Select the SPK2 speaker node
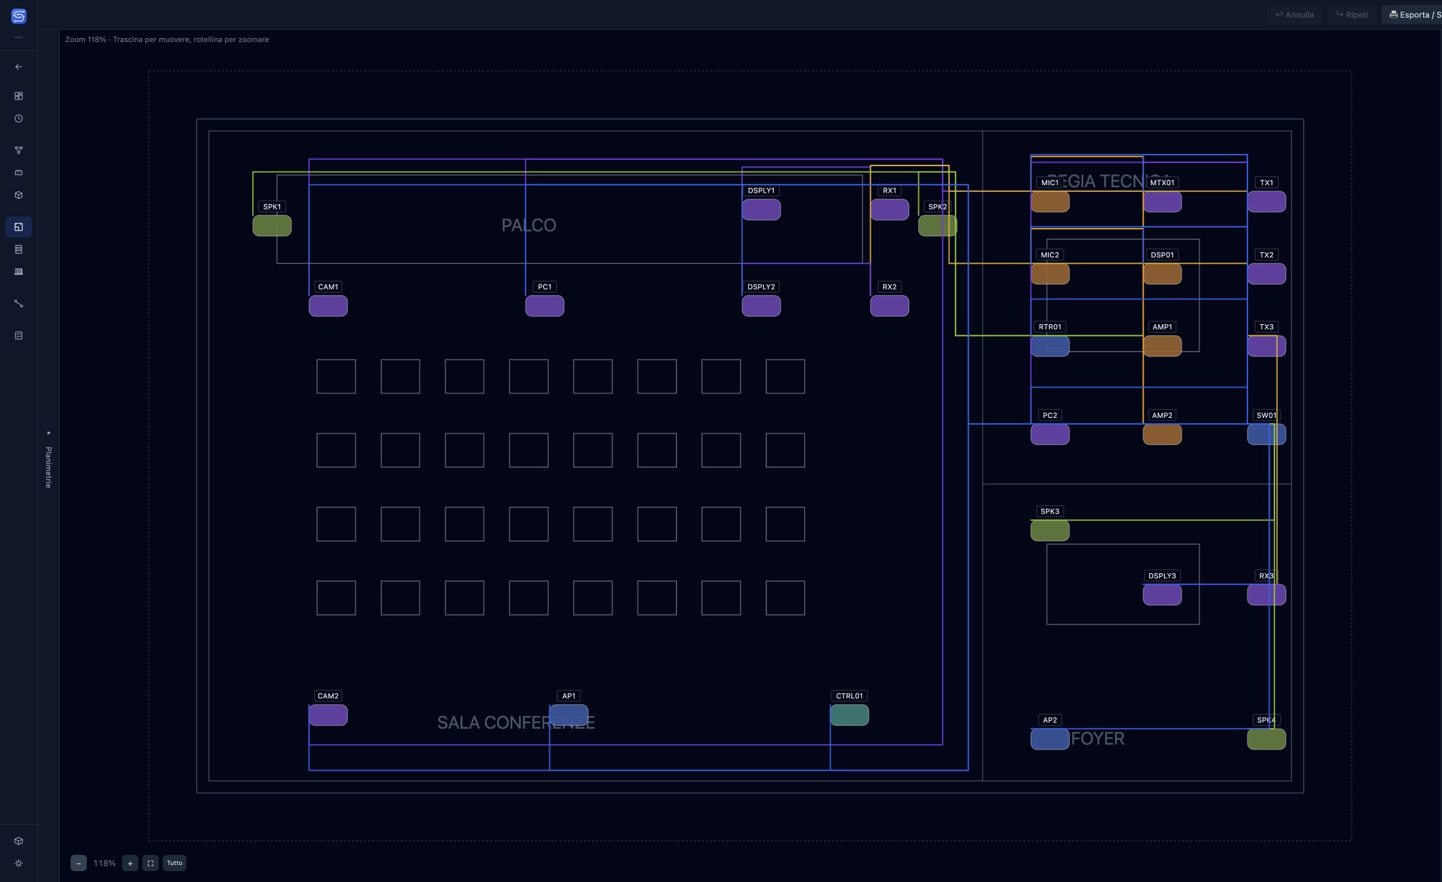1442x882 pixels. [x=937, y=225]
